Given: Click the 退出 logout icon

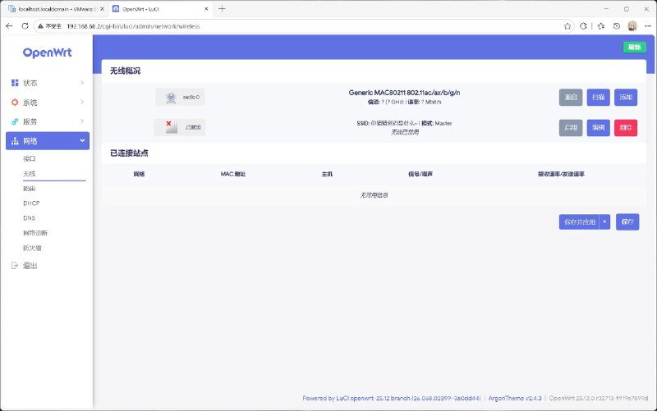Looking at the screenshot, I should tap(15, 265).
